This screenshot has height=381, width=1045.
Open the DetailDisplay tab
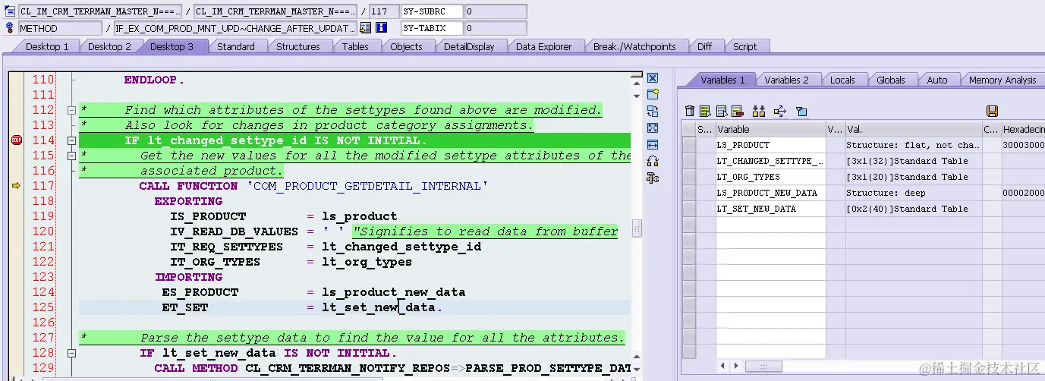tap(469, 46)
